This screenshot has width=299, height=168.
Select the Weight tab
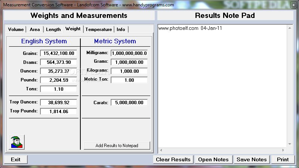pos(73,29)
